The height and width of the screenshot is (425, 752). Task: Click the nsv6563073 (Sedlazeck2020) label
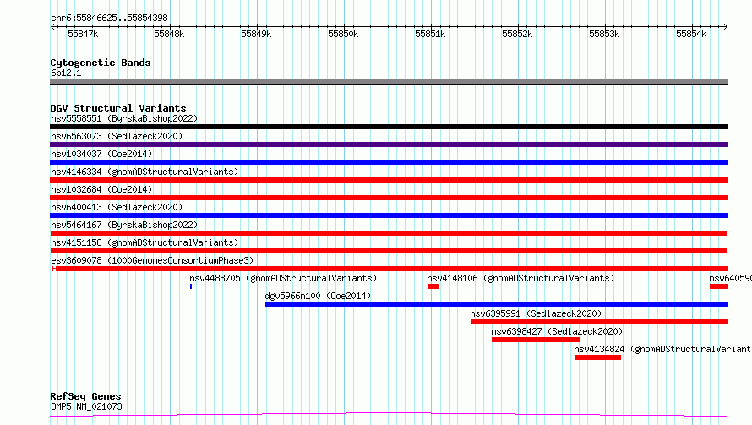click(x=117, y=136)
